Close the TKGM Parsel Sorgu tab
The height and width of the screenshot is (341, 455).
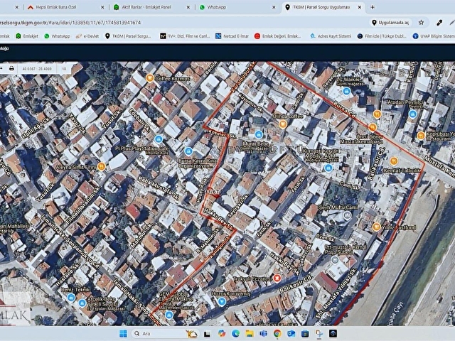tap(360, 7)
